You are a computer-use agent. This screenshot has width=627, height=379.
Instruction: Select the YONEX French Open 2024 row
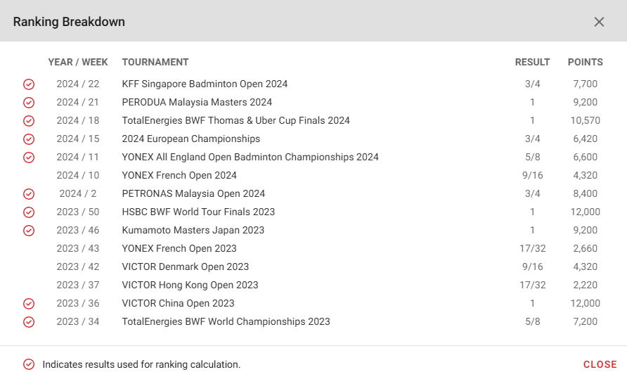tap(313, 175)
